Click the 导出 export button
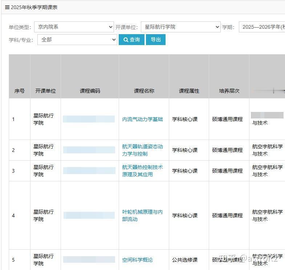Viewport: 285px width, 270px height. click(x=156, y=40)
